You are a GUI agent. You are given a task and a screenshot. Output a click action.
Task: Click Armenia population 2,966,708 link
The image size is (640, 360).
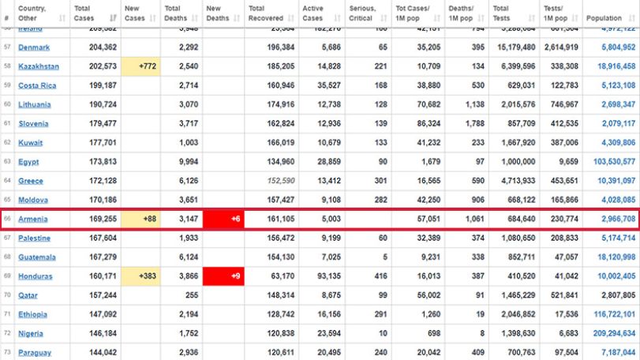coord(619,219)
